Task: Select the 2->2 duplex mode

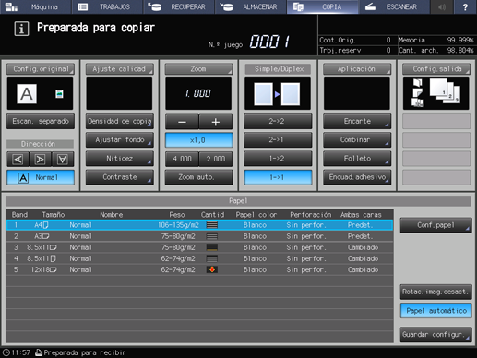Action: 278,121
